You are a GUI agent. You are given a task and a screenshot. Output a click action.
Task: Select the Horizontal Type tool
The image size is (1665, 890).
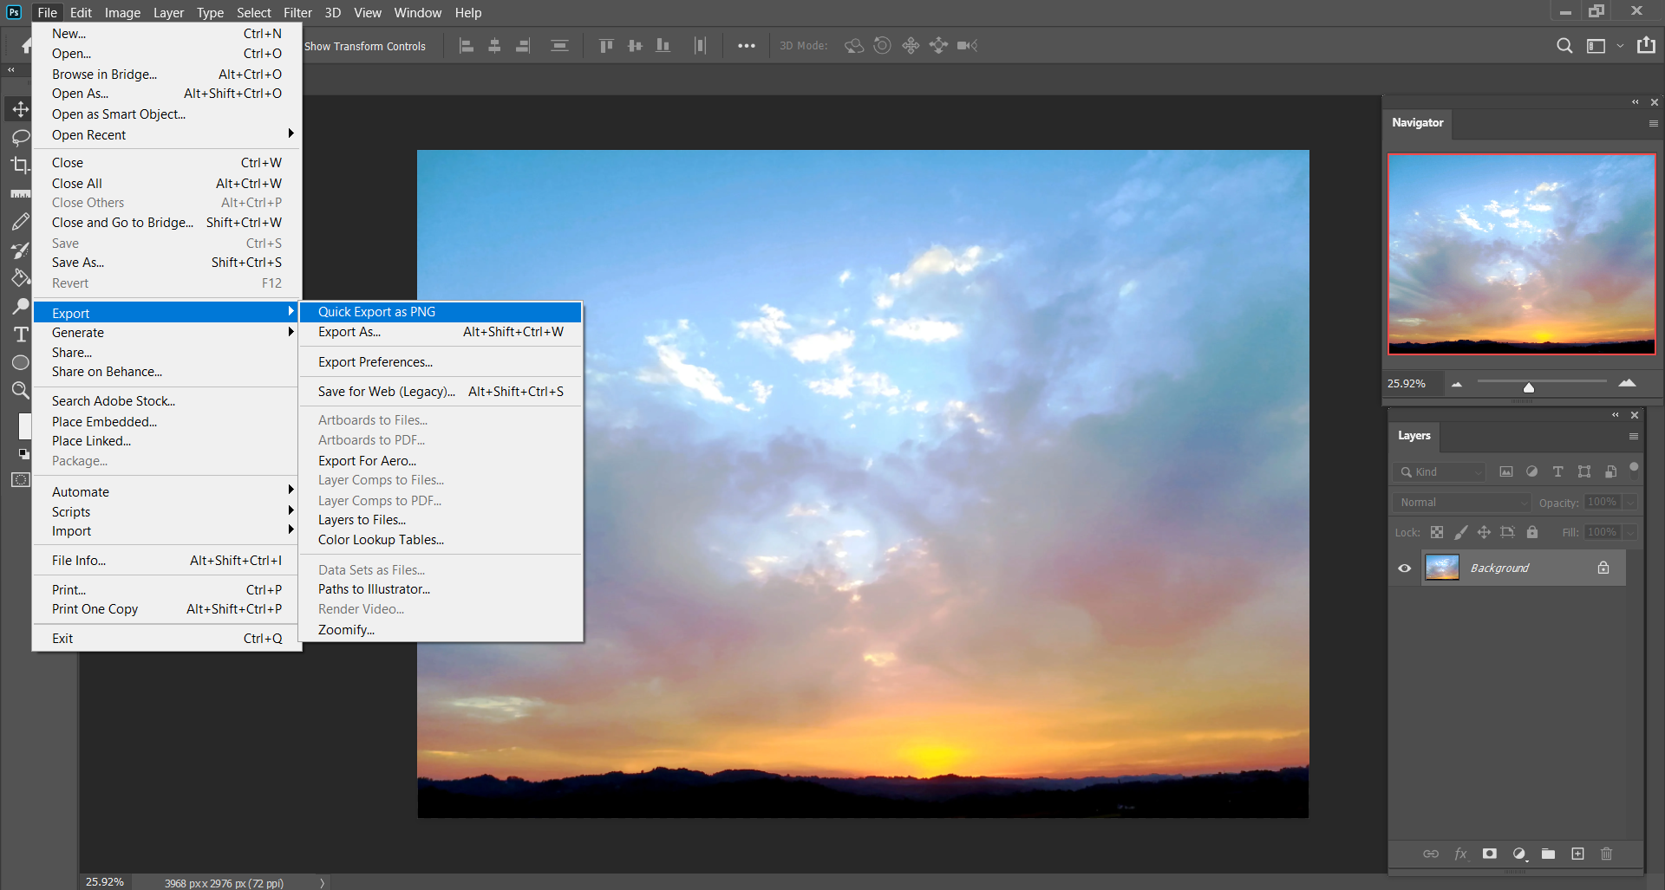point(20,335)
